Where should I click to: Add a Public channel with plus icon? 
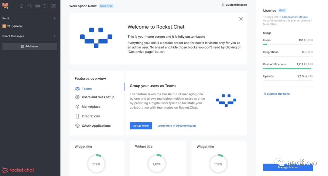click(55, 18)
